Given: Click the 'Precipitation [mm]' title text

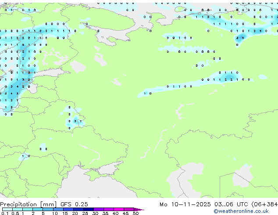Looking at the screenshot, I should tap(29, 204).
